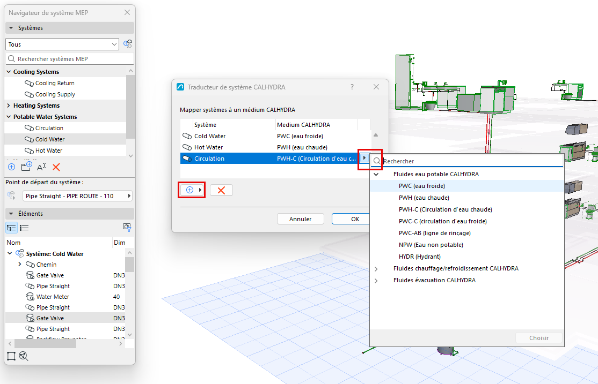Click the add mapping plus button in dialog
Image resolution: width=598 pixels, height=384 pixels.
point(192,190)
